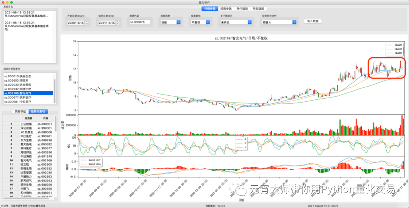The height and width of the screenshot is (208, 409).
Task: Click 华通热力 in the index table
Action: pos(28,177)
